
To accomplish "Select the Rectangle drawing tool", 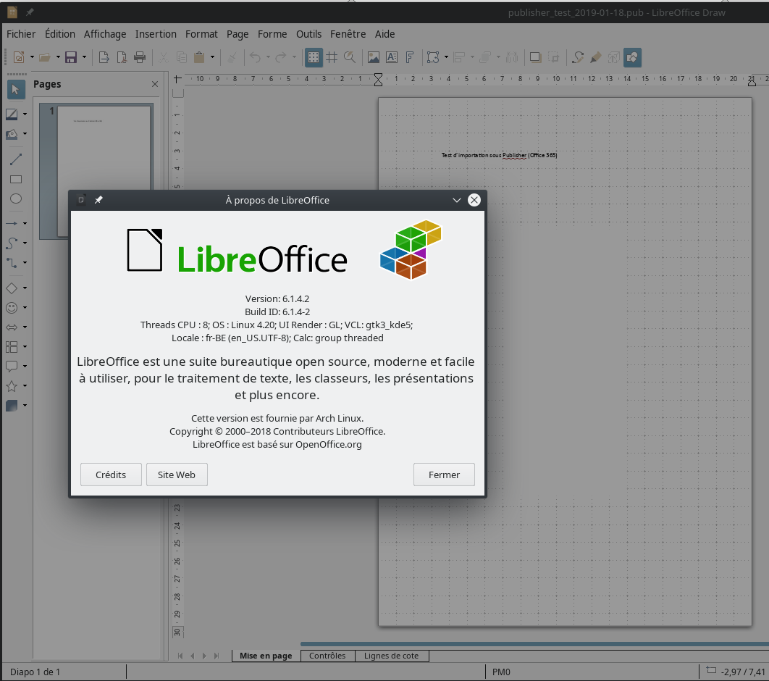I will (15, 179).
